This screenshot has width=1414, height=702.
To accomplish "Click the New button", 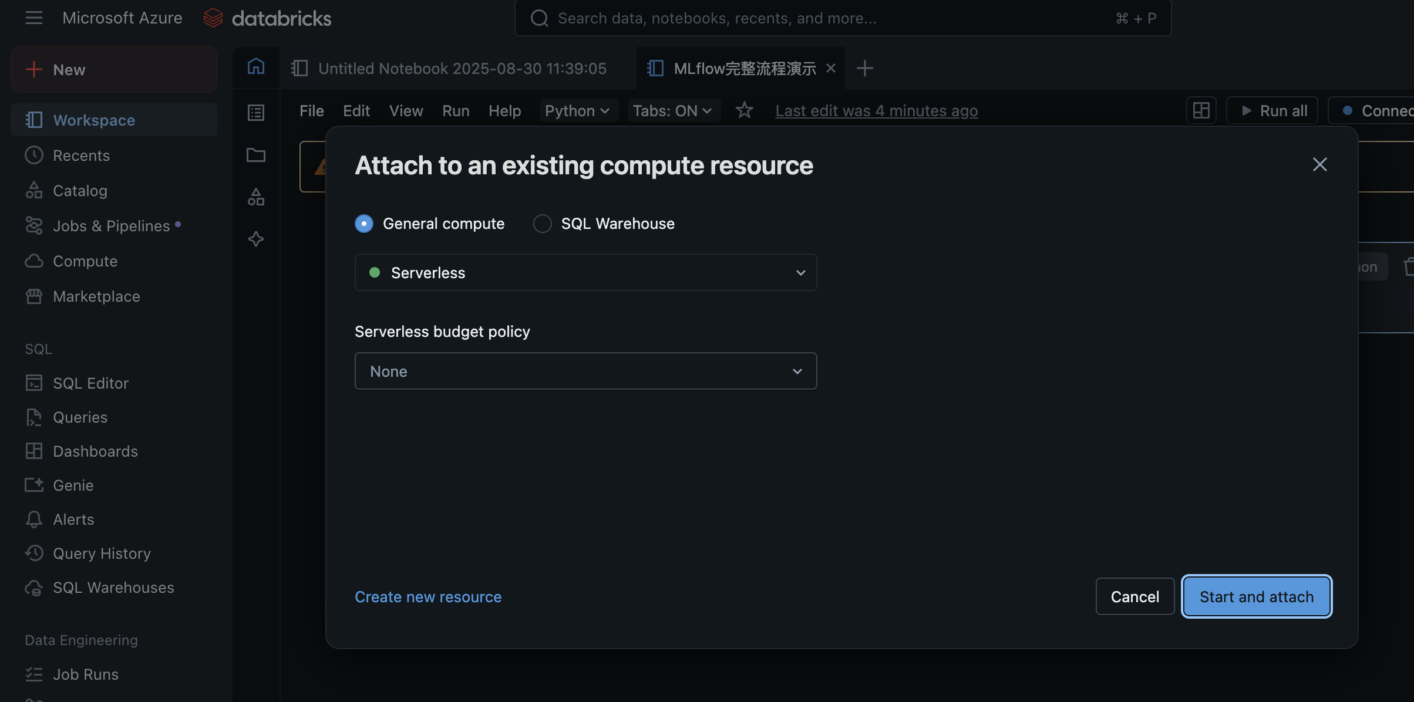I will [114, 69].
